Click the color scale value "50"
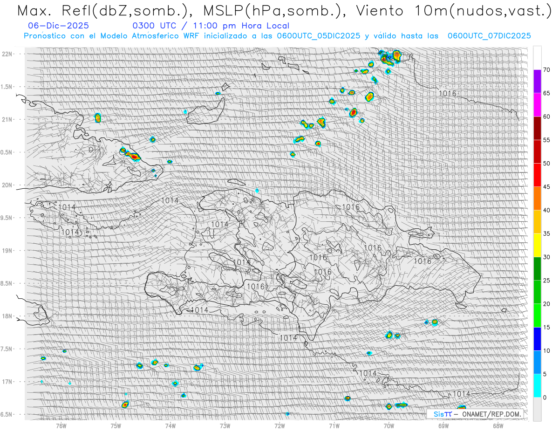Image resolution: width=559 pixels, height=432 pixels. coord(547,164)
